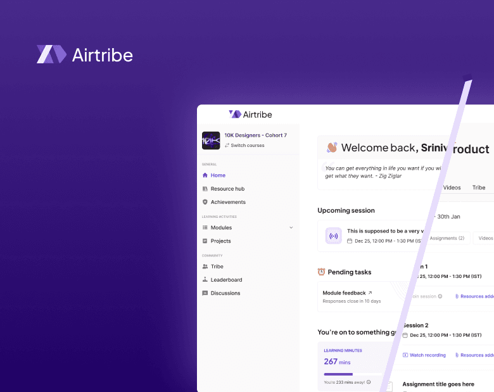
Task: Click the Pending tasks alarm clock icon
Action: point(321,272)
